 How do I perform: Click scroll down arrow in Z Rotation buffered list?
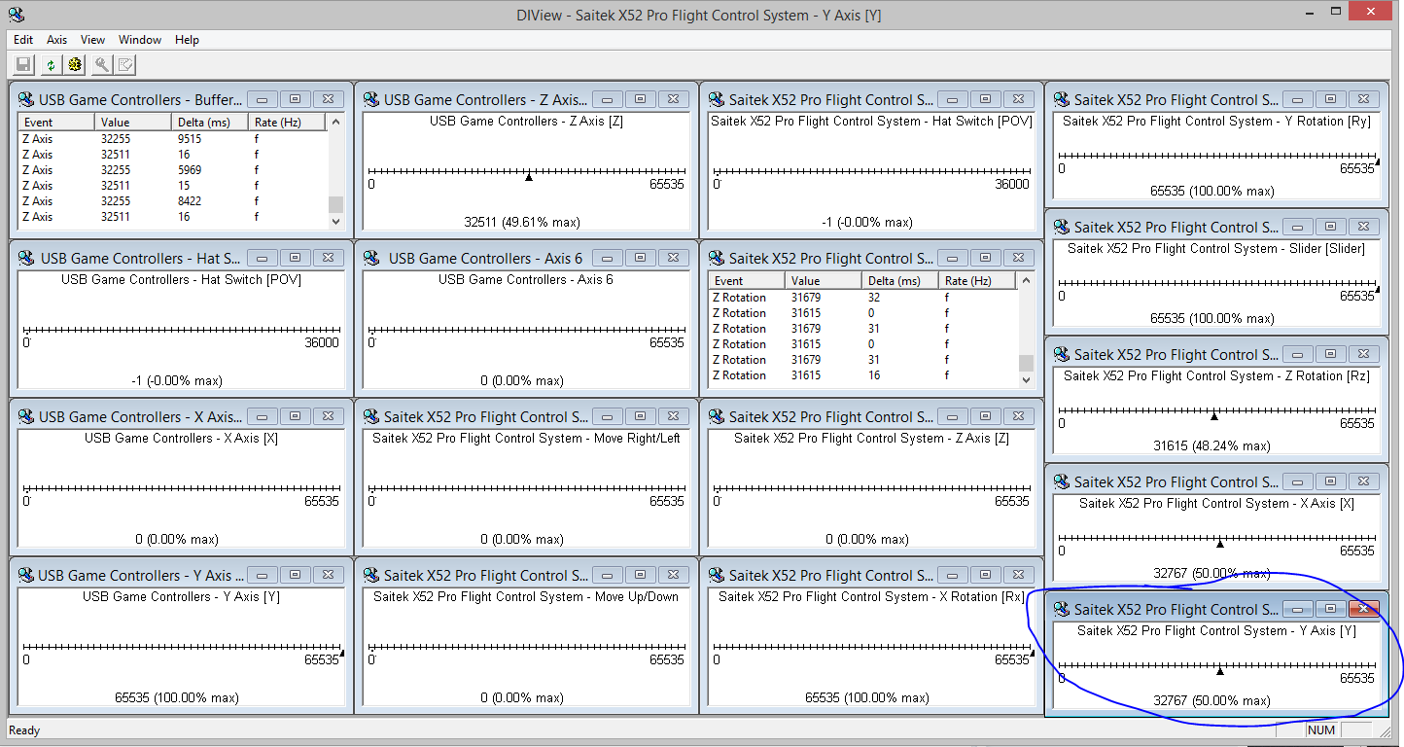(1026, 379)
